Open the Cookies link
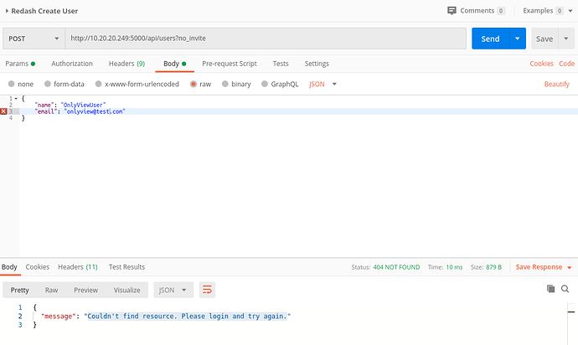Image resolution: width=578 pixels, height=345 pixels. [541, 64]
